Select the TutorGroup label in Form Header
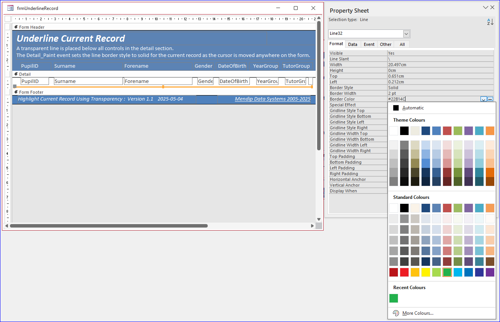 [296, 66]
